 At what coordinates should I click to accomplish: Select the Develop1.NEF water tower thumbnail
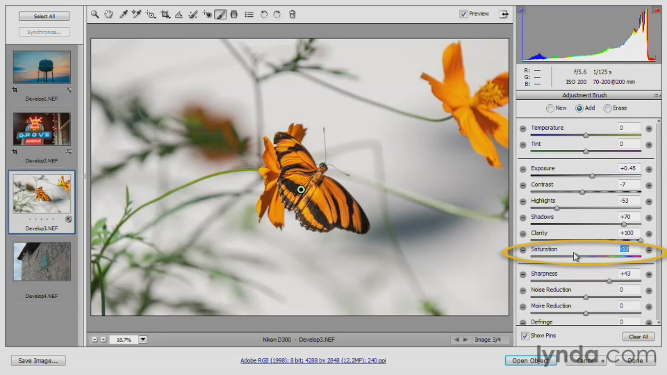click(x=42, y=67)
